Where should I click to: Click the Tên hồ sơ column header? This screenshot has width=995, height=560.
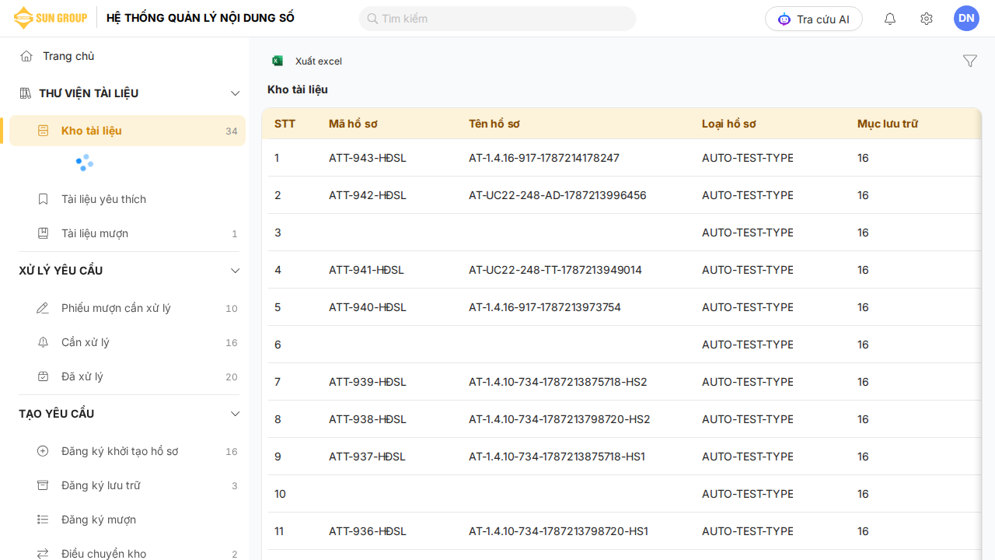pos(494,124)
